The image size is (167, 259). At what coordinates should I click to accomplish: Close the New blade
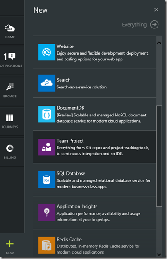click(x=156, y=9)
